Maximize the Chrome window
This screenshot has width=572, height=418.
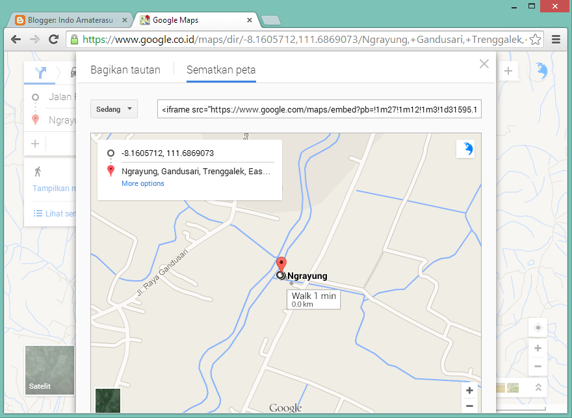532,7
